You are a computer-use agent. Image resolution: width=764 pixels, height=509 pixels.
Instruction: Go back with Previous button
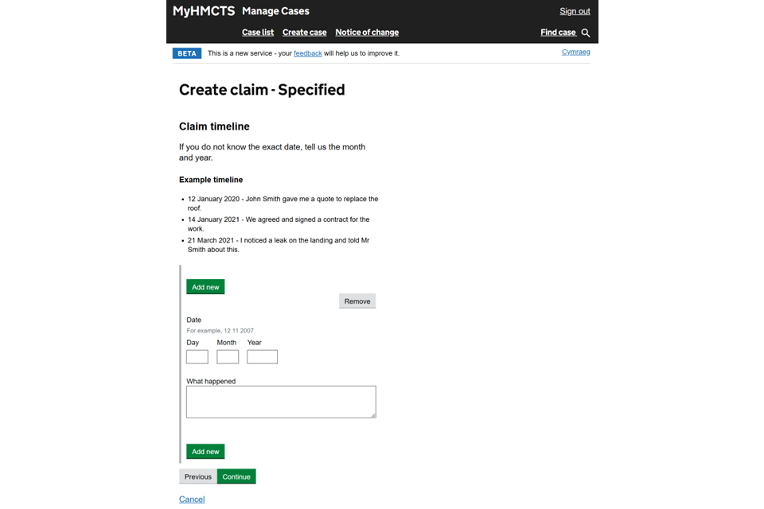click(198, 476)
